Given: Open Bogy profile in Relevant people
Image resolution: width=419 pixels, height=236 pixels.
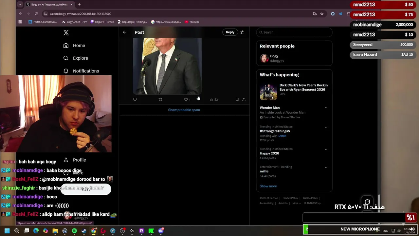Looking at the screenshot, I should click(x=274, y=56).
